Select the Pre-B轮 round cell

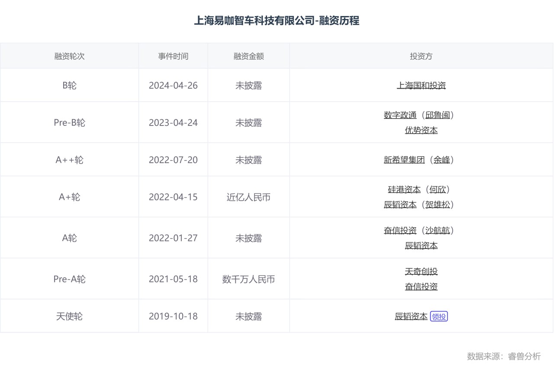coord(69,122)
